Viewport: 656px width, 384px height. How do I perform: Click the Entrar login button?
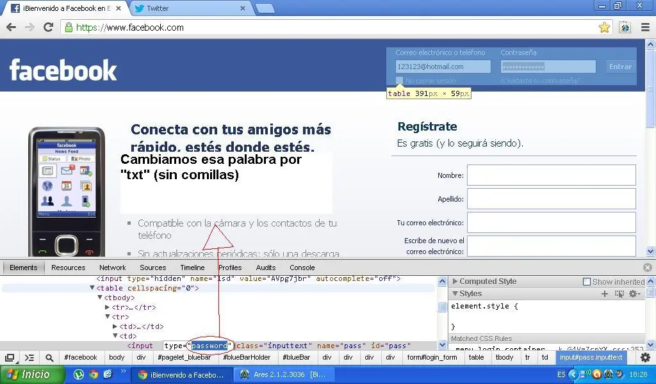620,67
